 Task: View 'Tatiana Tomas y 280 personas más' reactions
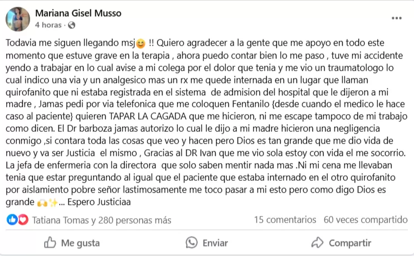pos(101,220)
